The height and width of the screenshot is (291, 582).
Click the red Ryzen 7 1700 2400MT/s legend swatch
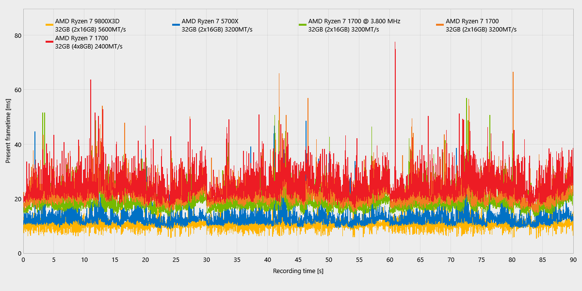click(49, 42)
